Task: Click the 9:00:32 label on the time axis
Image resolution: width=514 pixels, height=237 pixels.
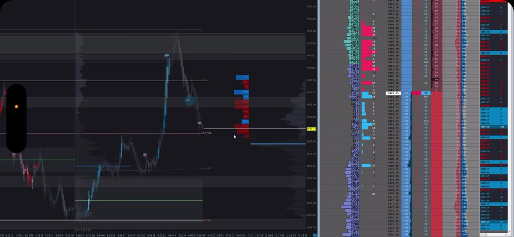Action: click(162, 235)
